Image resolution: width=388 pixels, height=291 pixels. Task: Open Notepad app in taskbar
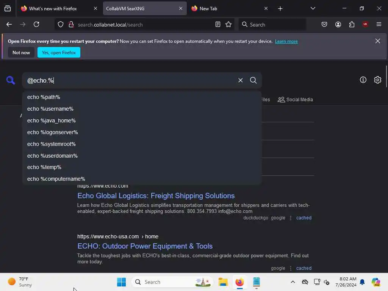pyautogui.click(x=257, y=282)
